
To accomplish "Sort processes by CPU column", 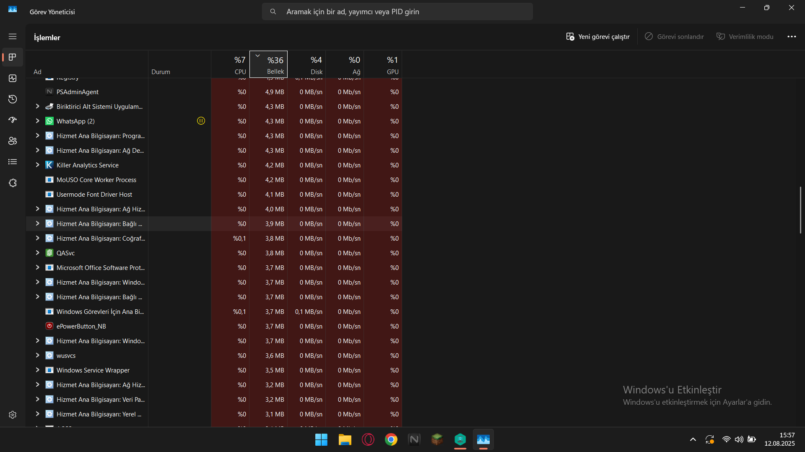I will [x=230, y=64].
